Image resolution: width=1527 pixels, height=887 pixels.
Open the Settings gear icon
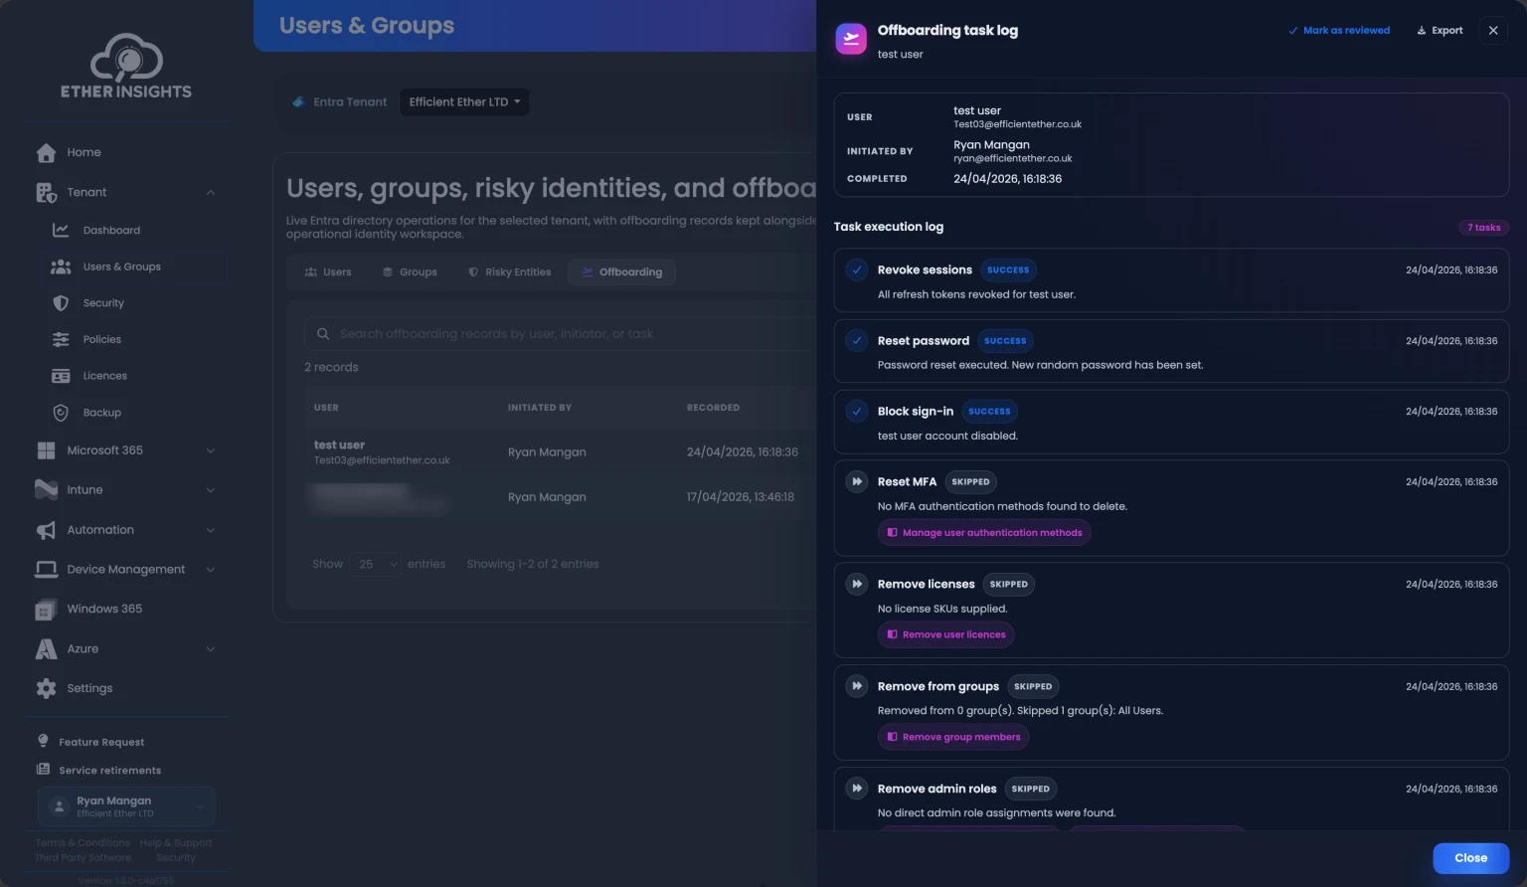pyautogui.click(x=46, y=688)
